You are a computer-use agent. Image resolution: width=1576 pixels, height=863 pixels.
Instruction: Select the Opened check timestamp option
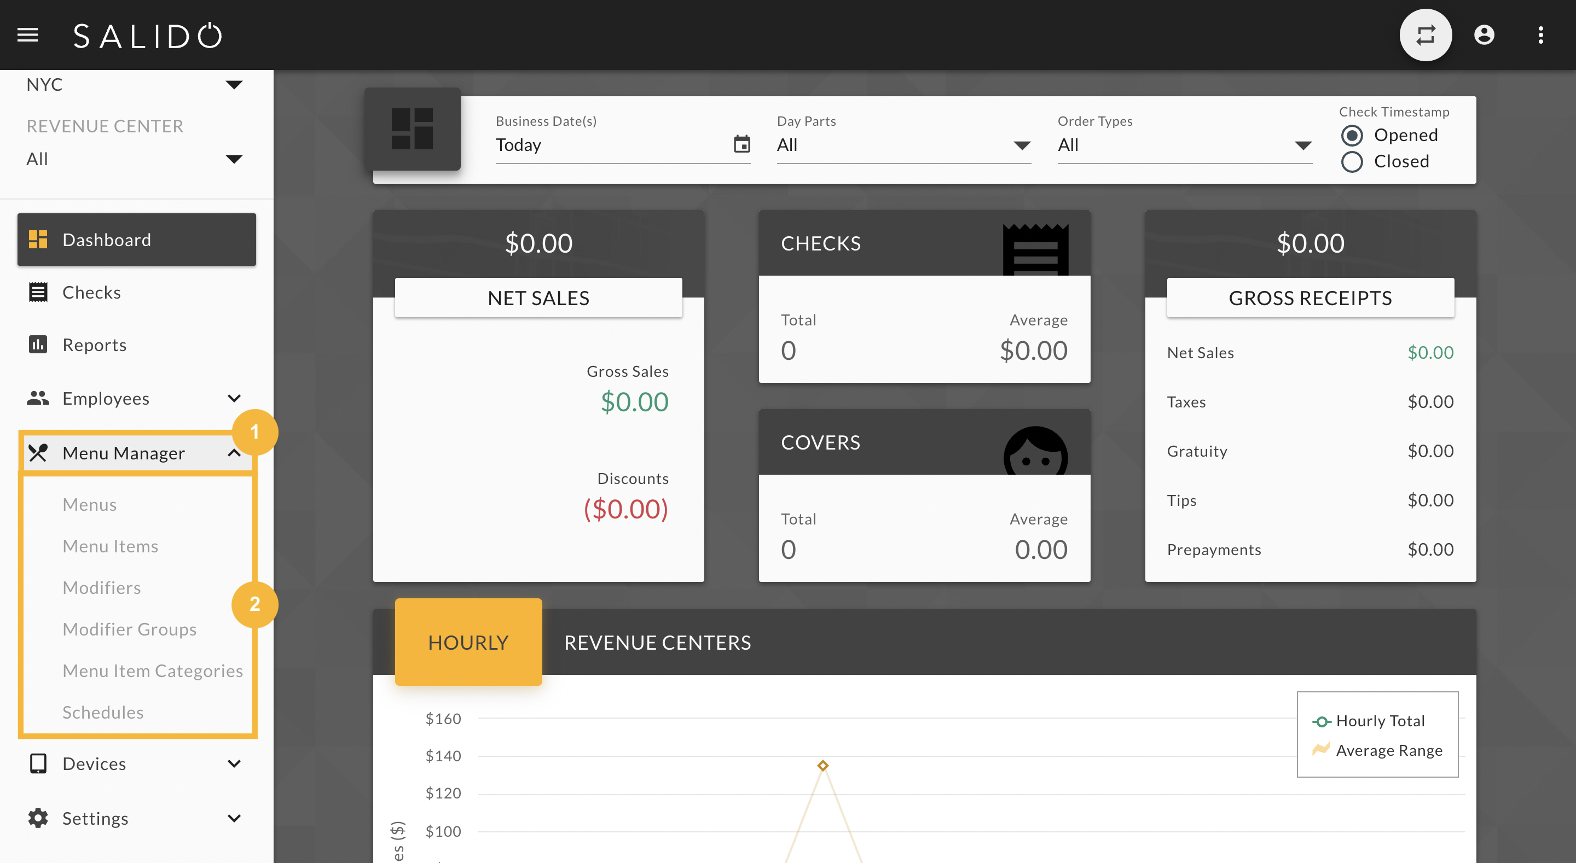point(1352,135)
